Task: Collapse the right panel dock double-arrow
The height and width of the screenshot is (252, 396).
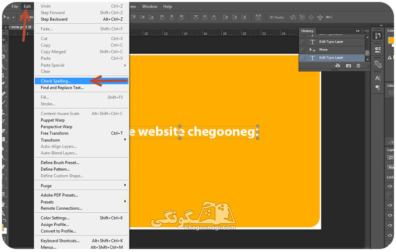Action: point(381,25)
